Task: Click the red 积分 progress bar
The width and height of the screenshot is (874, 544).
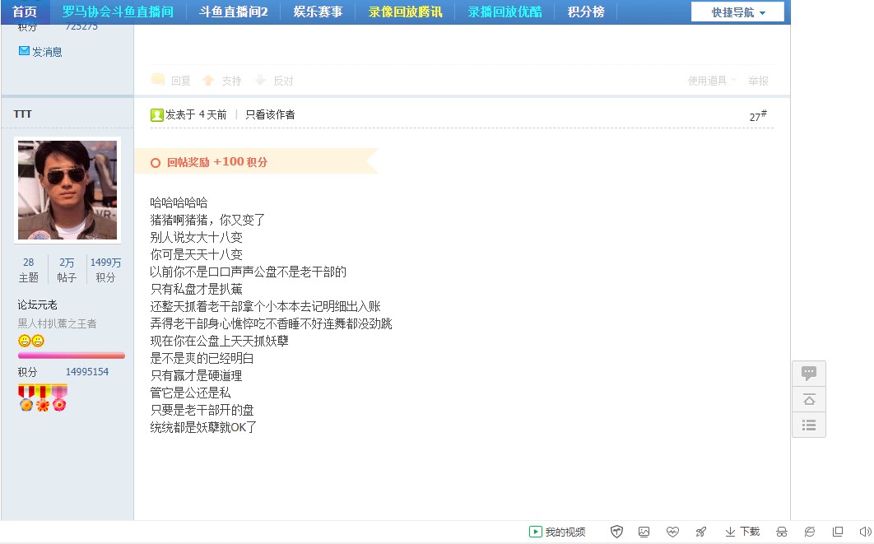Action: 71,356
